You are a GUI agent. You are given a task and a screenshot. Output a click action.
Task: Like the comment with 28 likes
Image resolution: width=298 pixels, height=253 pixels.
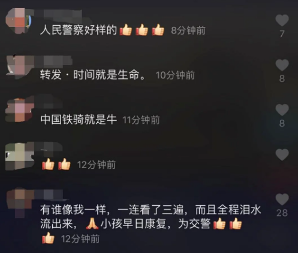(282, 199)
